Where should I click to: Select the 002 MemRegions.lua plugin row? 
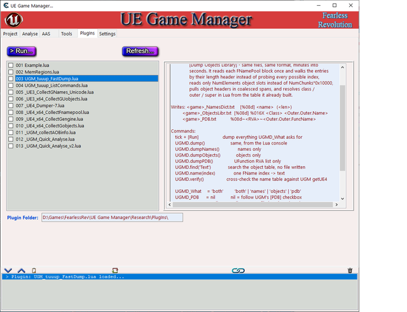86,72
